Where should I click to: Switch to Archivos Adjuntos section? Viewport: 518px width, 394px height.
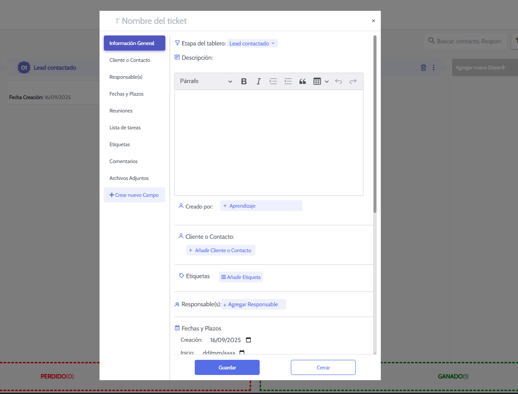coord(129,178)
